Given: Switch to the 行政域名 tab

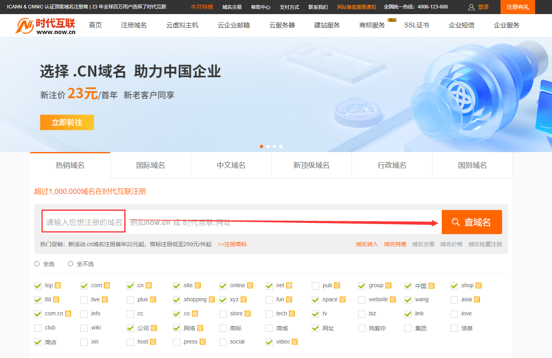Looking at the screenshot, I should click(x=392, y=165).
